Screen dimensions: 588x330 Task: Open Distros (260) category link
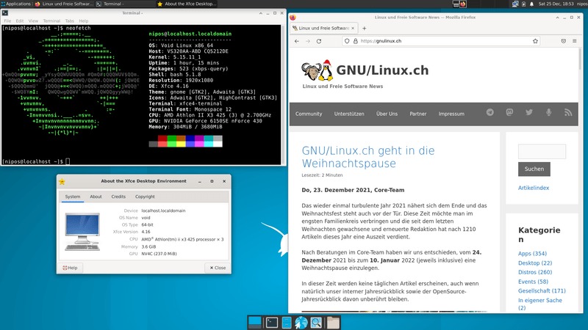pyautogui.click(x=535, y=272)
